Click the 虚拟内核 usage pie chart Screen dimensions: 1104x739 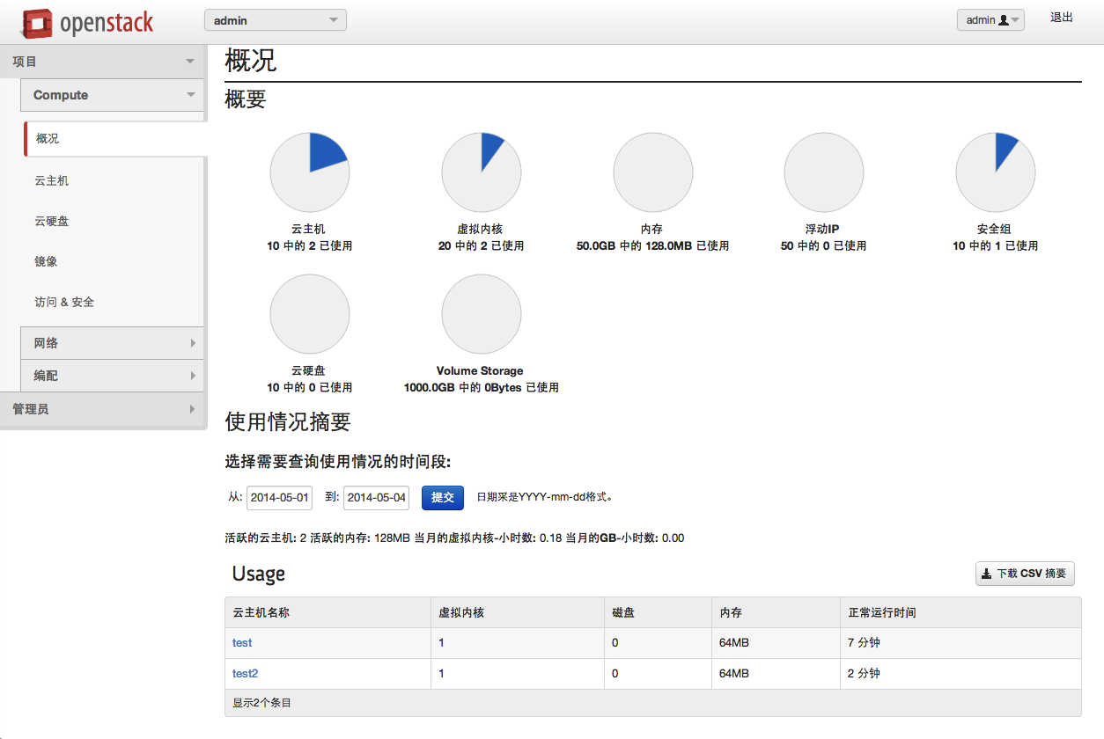[482, 172]
